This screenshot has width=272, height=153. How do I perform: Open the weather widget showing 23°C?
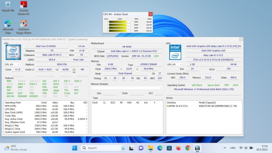[x=14, y=148]
